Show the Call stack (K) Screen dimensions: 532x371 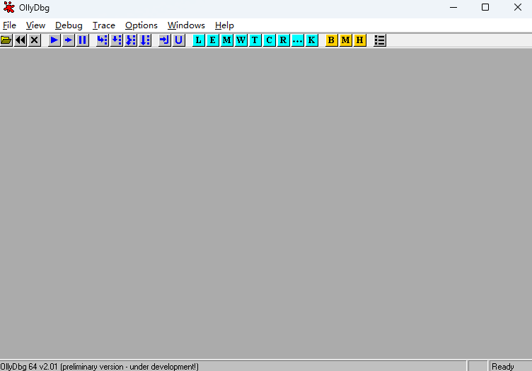point(311,40)
